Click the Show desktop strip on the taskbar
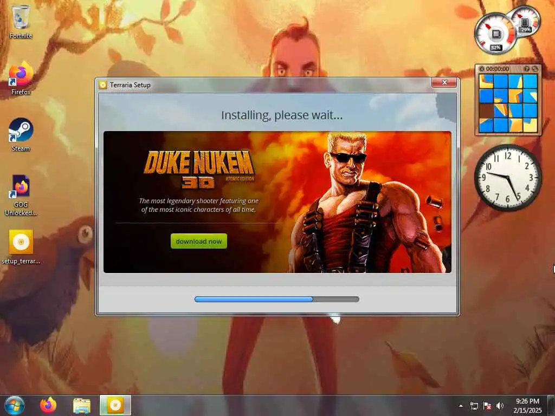Screen dimensions: 555x416 click(551, 405)
